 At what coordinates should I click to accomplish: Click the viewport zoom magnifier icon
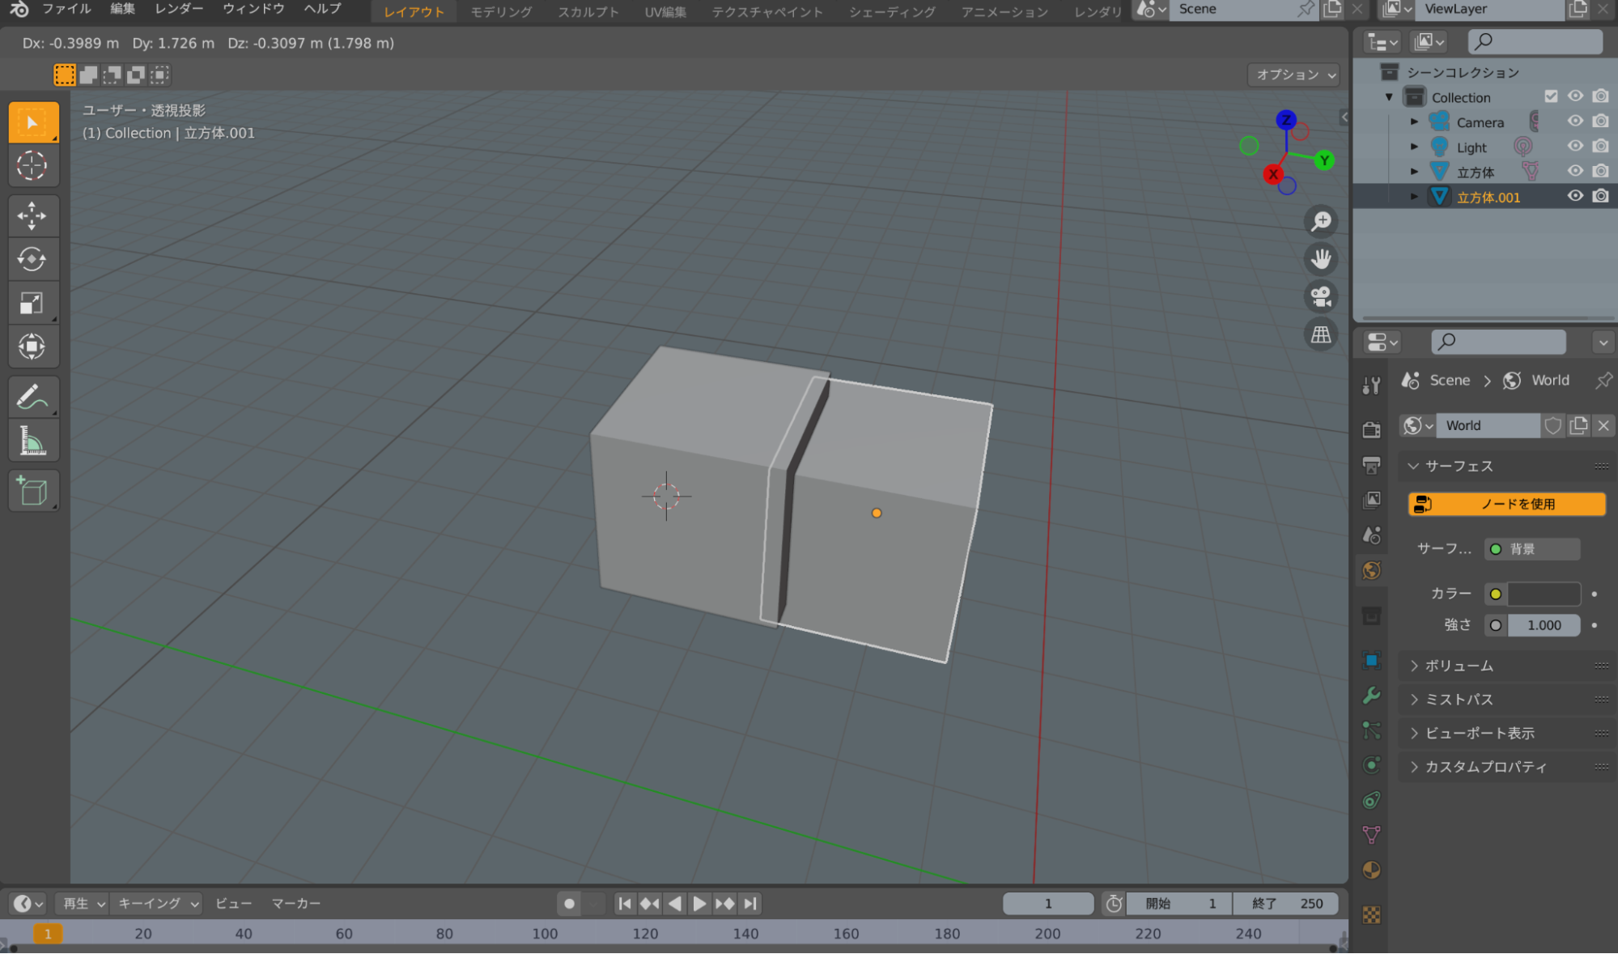click(x=1321, y=221)
